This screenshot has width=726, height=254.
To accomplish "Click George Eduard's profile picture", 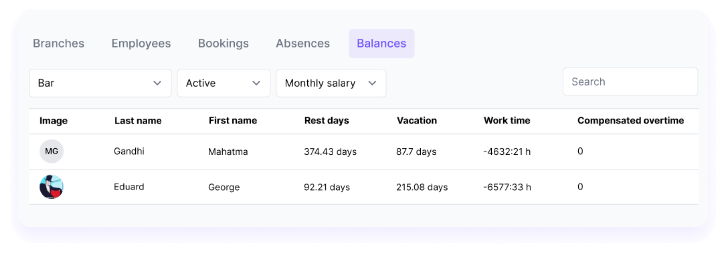I will click(x=52, y=187).
